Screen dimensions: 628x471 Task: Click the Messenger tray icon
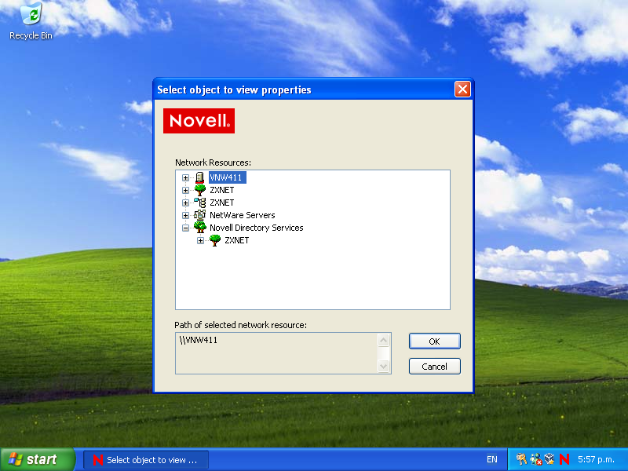pos(536,459)
